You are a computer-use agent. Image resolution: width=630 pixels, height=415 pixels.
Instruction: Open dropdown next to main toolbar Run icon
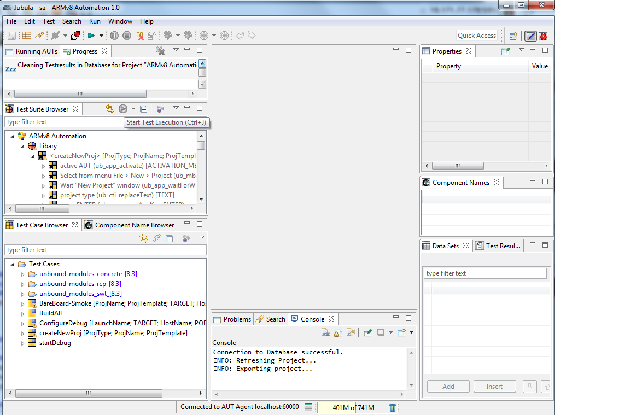(x=101, y=36)
